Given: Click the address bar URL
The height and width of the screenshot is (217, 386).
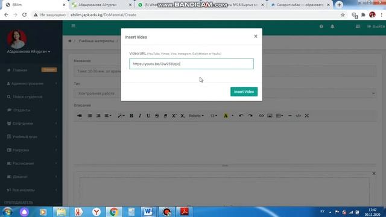Looking at the screenshot, I should 103,14.
